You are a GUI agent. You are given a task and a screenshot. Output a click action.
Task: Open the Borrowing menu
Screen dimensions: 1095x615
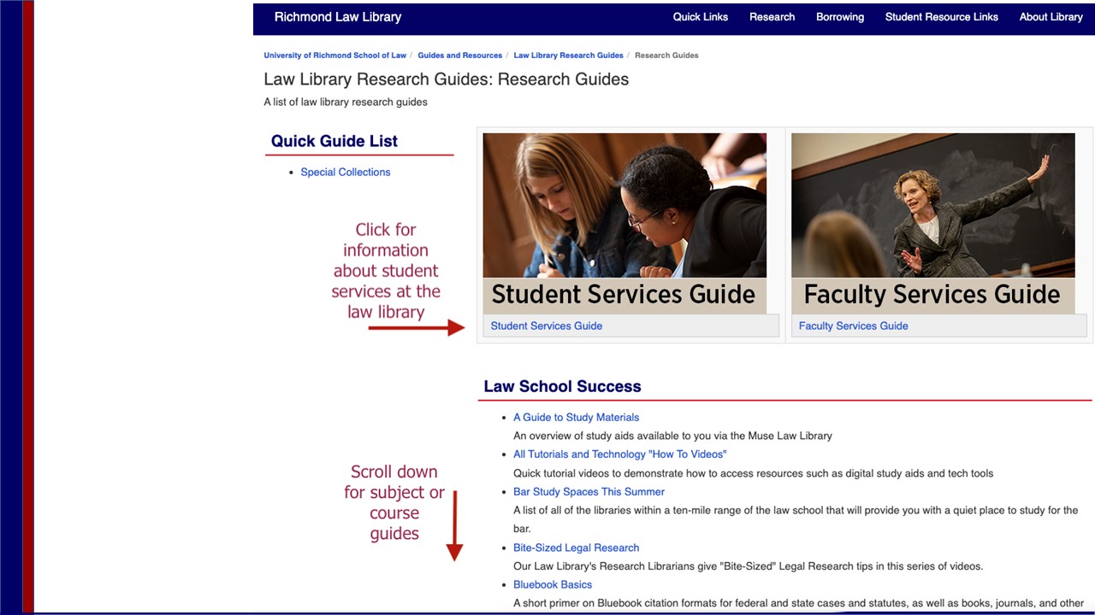[840, 17]
